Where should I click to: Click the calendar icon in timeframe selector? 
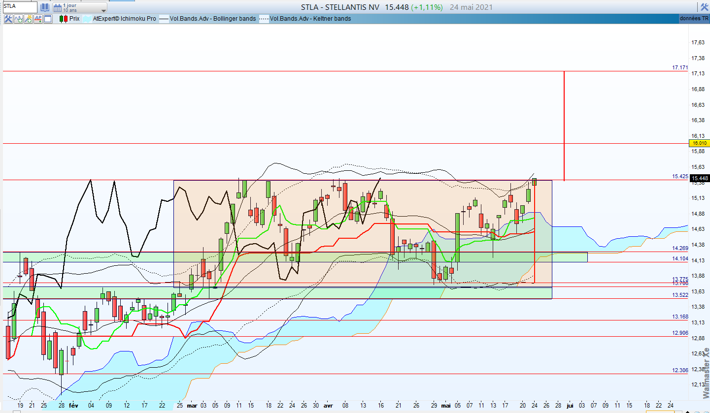57,7
